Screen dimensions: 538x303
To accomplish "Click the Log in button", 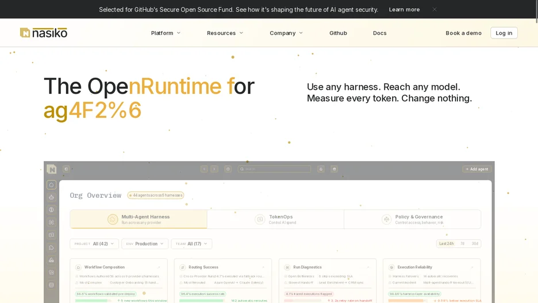I will click(504, 33).
